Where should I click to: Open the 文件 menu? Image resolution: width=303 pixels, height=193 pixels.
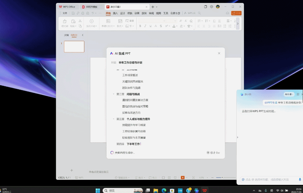[x=63, y=13]
